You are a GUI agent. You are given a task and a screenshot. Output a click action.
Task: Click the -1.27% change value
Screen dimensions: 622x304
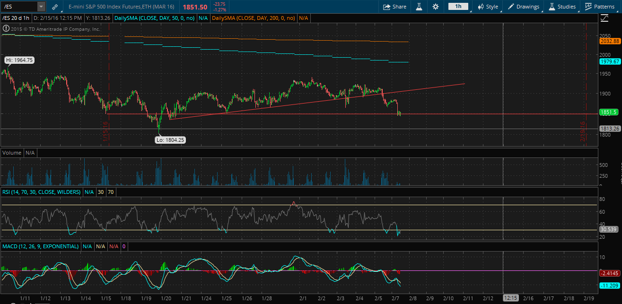tap(220, 9)
